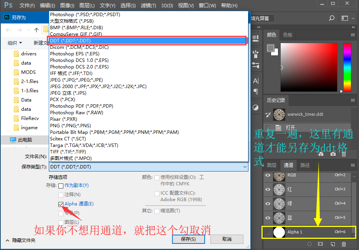Viewport: 359px width, 250px height.
Task: Open the Character panel icon
Action: [x=256, y=81]
